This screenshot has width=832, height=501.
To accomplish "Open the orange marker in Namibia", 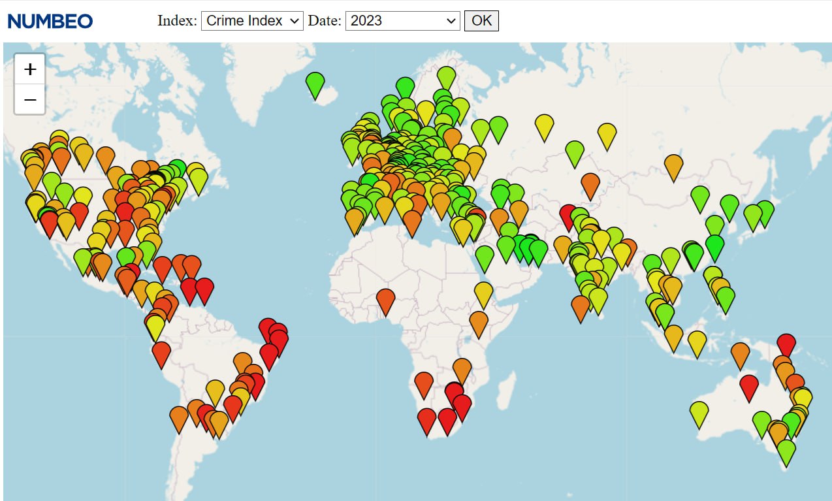I will (x=424, y=383).
